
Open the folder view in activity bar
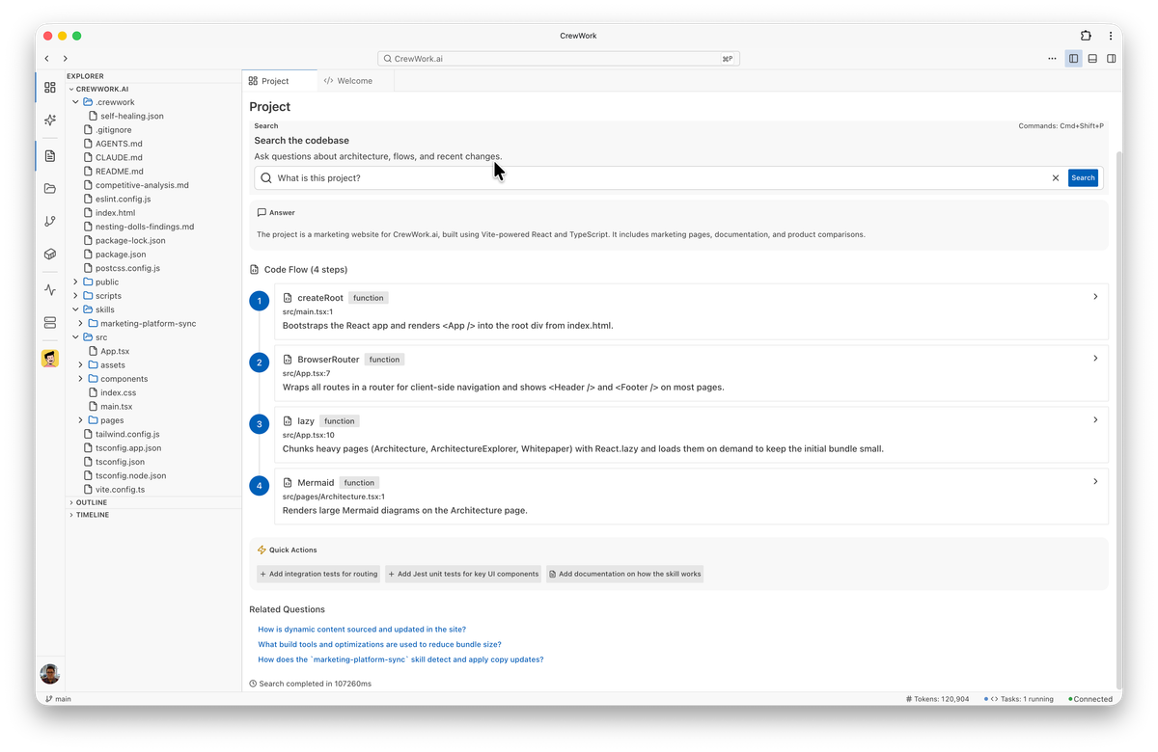pyautogui.click(x=50, y=189)
